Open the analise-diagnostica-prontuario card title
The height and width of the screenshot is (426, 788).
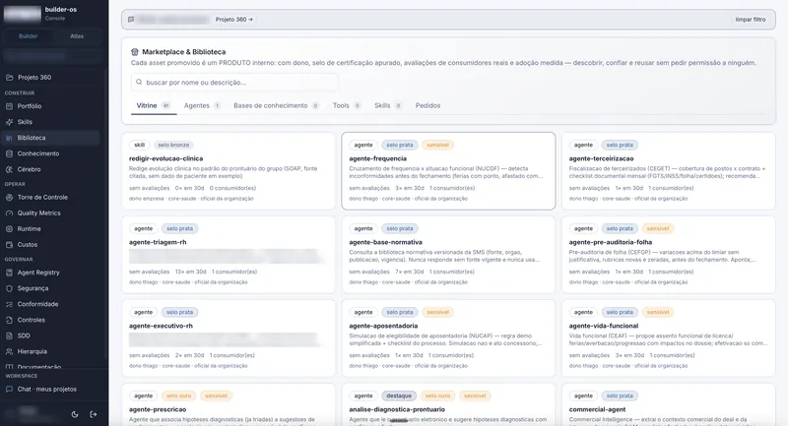[x=397, y=409]
